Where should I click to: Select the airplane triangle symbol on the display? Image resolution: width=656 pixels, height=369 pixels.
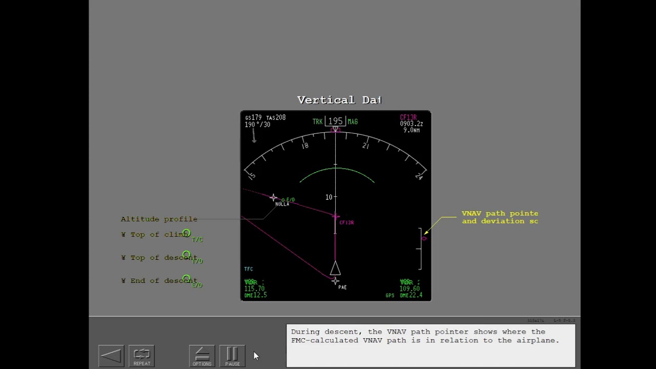pos(335,269)
